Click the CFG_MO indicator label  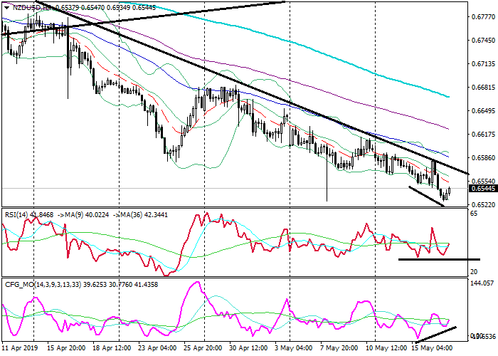click(21, 283)
